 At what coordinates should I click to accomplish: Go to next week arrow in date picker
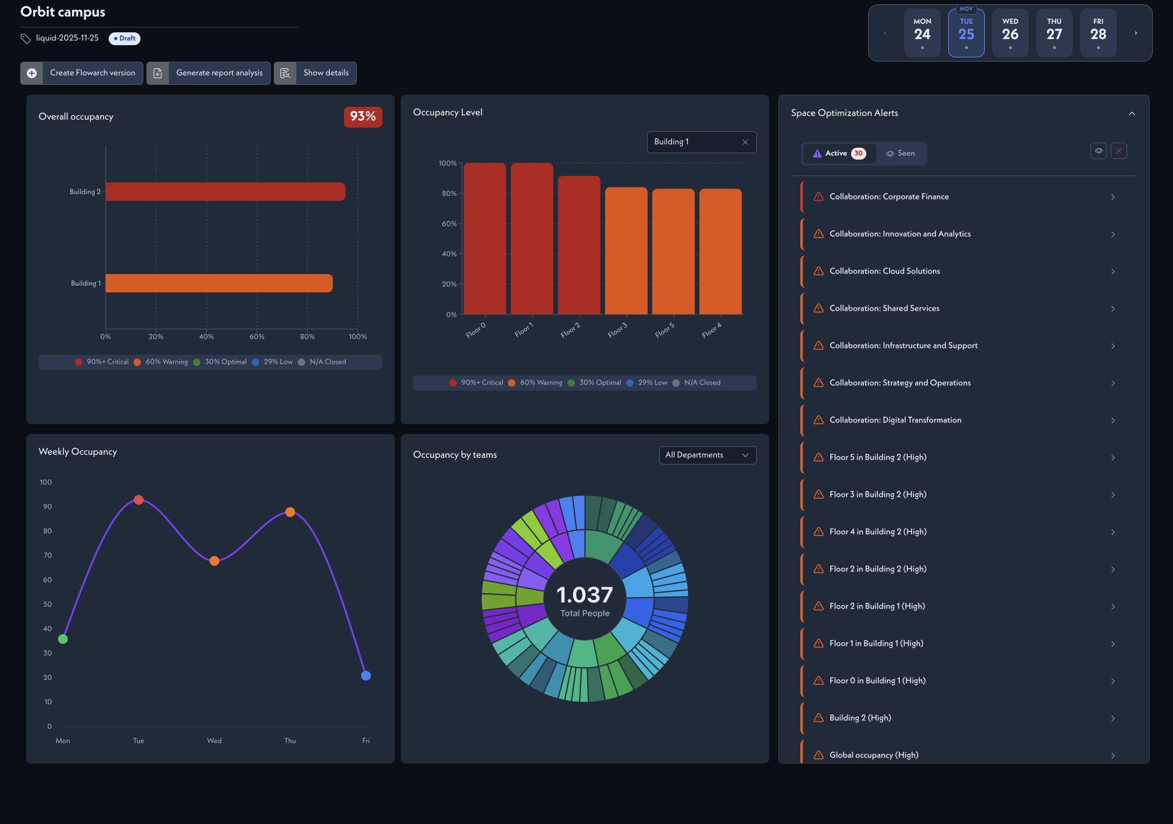tap(1136, 33)
